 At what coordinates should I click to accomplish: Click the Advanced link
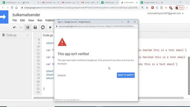click(61, 75)
